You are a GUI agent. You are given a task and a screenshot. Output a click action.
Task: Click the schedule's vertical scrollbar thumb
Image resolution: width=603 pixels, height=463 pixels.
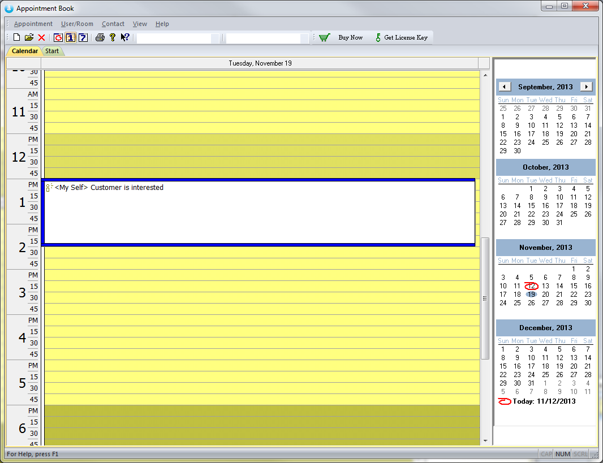coord(485,298)
